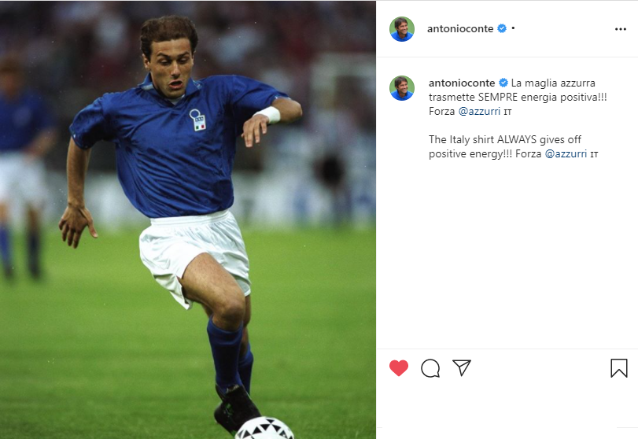
Task: Click the Italy crest on the blue shirt
Action: pyautogui.click(x=197, y=120)
